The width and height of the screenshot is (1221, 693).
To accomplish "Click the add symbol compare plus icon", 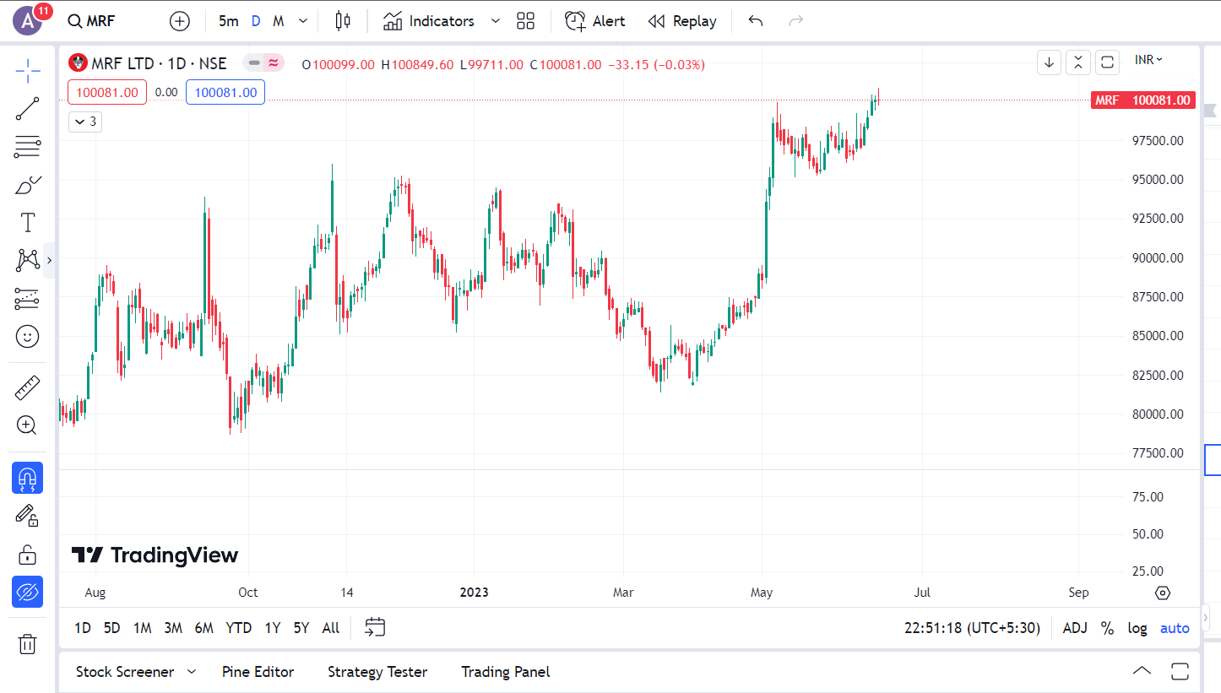I will tap(180, 21).
